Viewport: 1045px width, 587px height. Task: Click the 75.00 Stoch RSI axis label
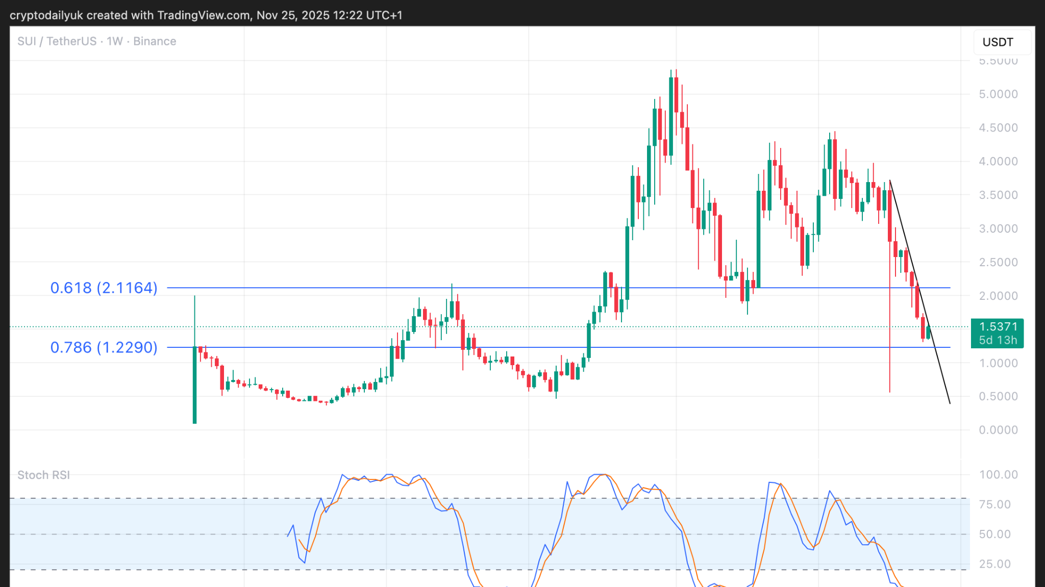click(x=994, y=504)
